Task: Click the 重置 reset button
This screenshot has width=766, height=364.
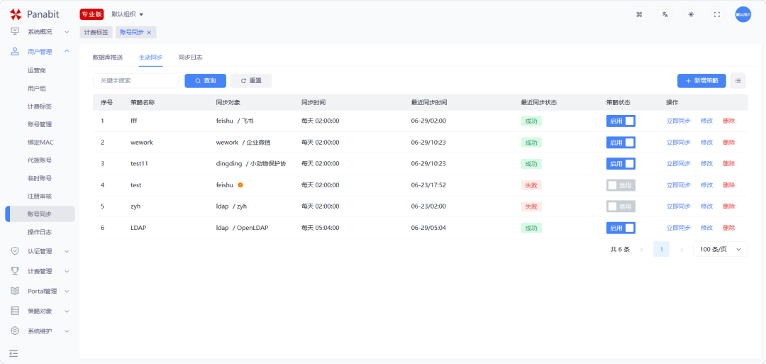Action: (x=251, y=81)
